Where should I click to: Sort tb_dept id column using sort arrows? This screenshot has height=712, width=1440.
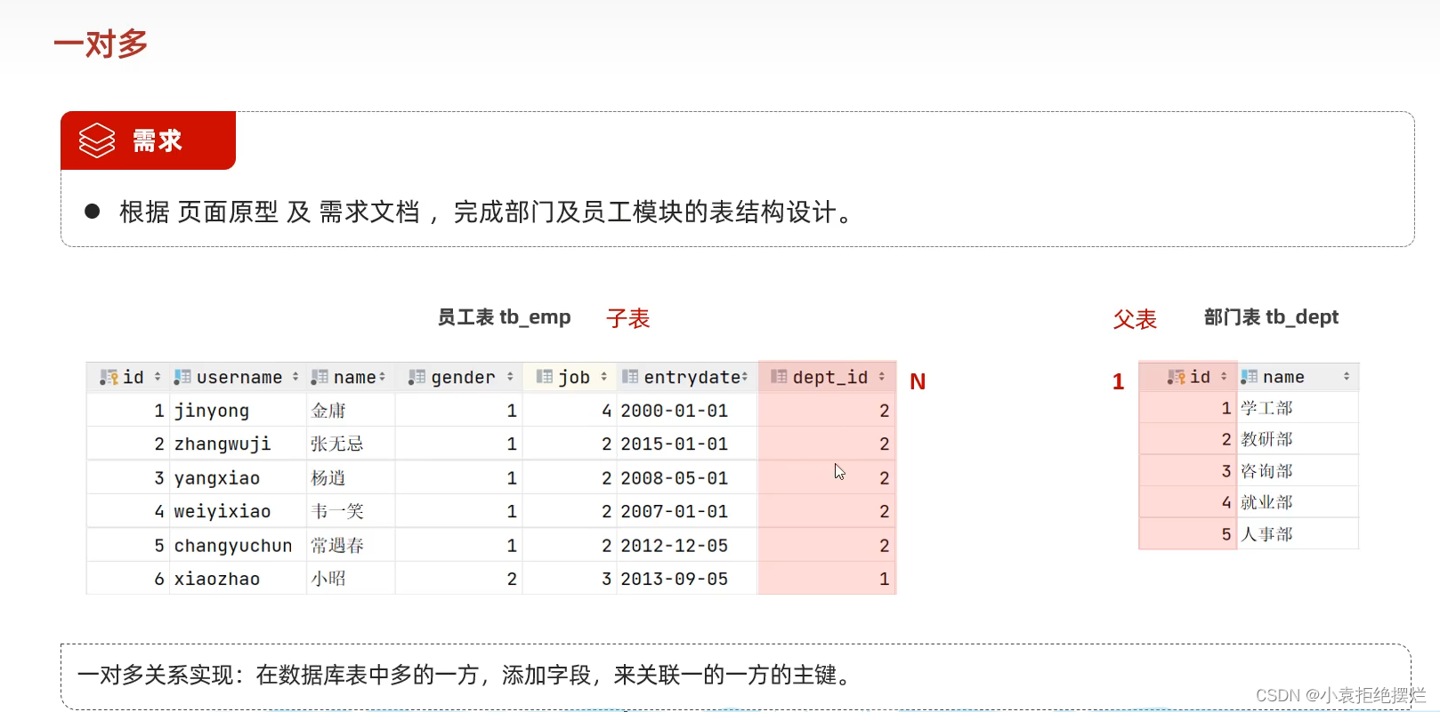click(1224, 377)
